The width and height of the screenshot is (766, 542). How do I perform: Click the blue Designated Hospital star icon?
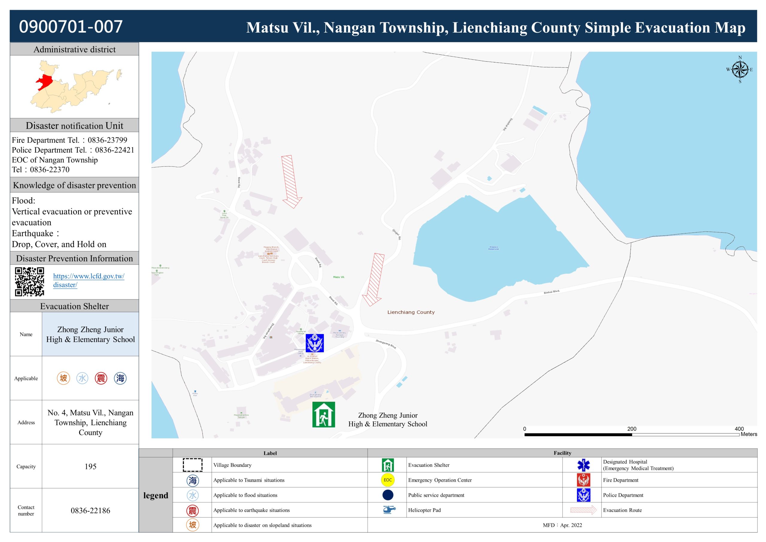pos(583,465)
